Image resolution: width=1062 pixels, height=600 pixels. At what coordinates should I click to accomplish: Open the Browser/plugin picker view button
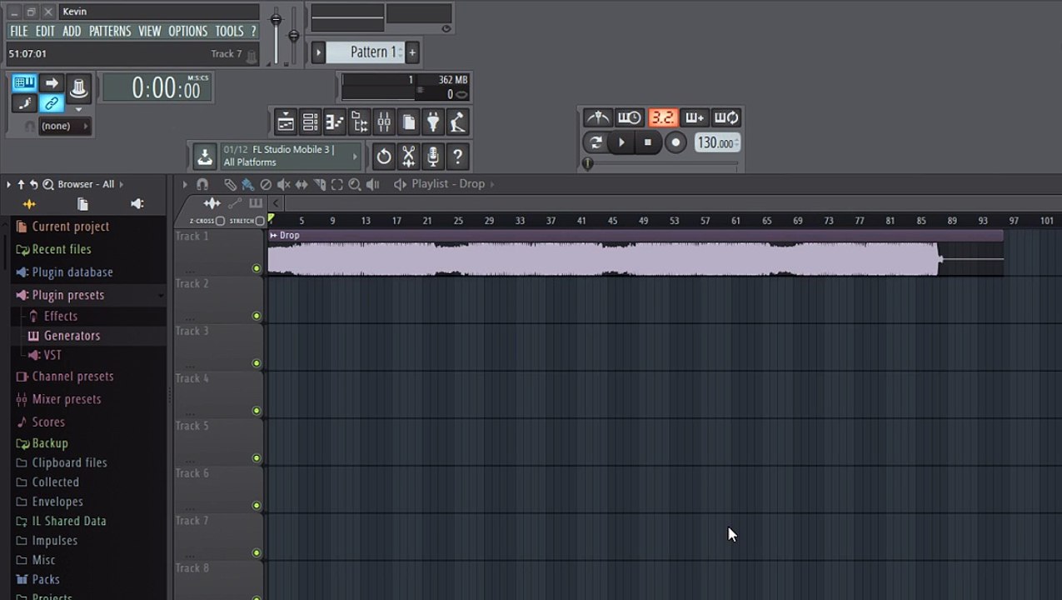pos(360,122)
